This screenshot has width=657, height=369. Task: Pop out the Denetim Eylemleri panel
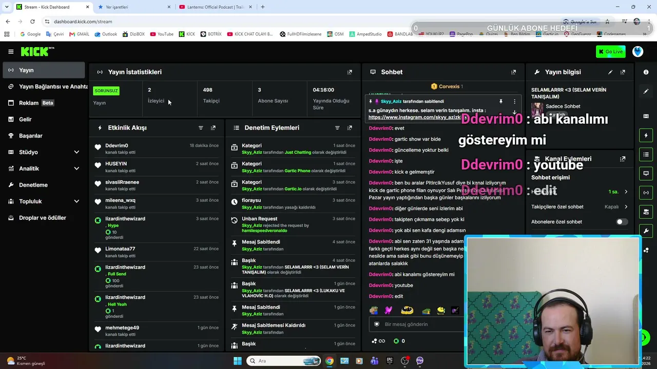[350, 128]
